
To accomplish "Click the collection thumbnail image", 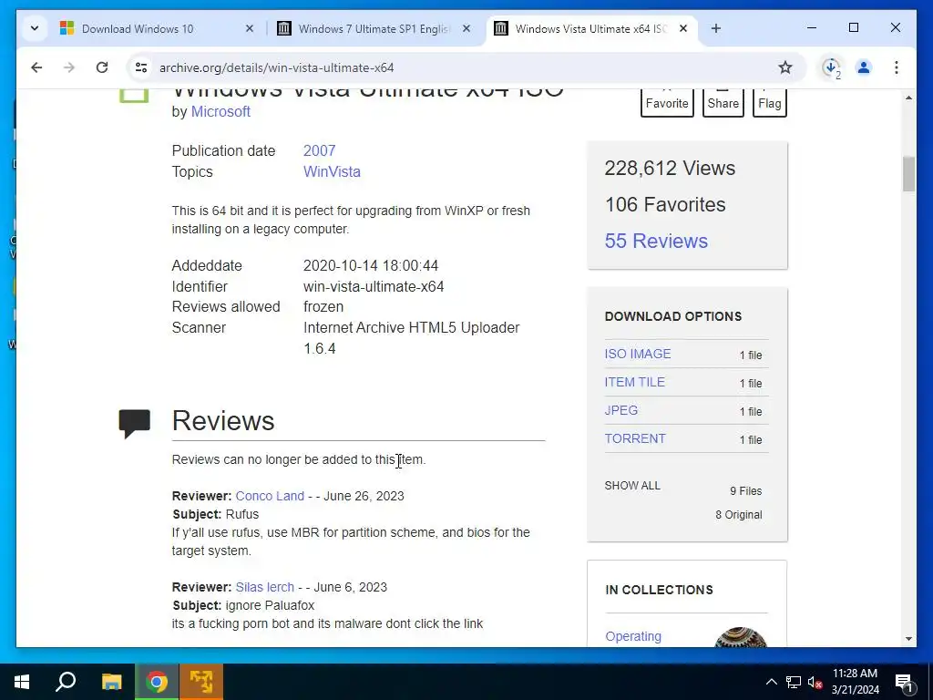I will [741, 637].
